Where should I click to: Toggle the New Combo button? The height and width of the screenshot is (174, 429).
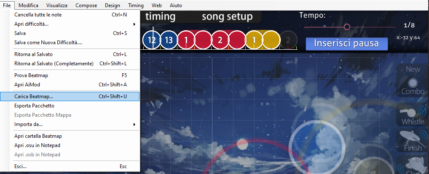pyautogui.click(x=413, y=80)
